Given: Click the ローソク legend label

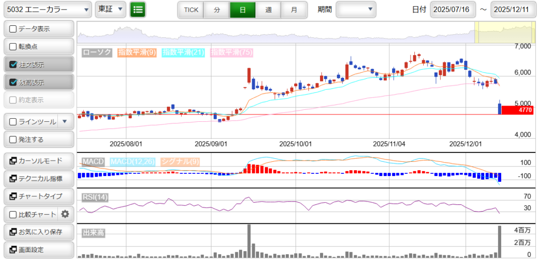Looking at the screenshot, I should (97, 52).
